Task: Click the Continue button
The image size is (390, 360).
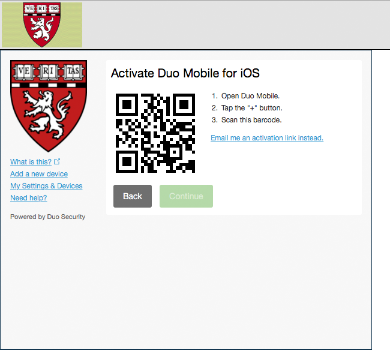Action: [x=186, y=196]
